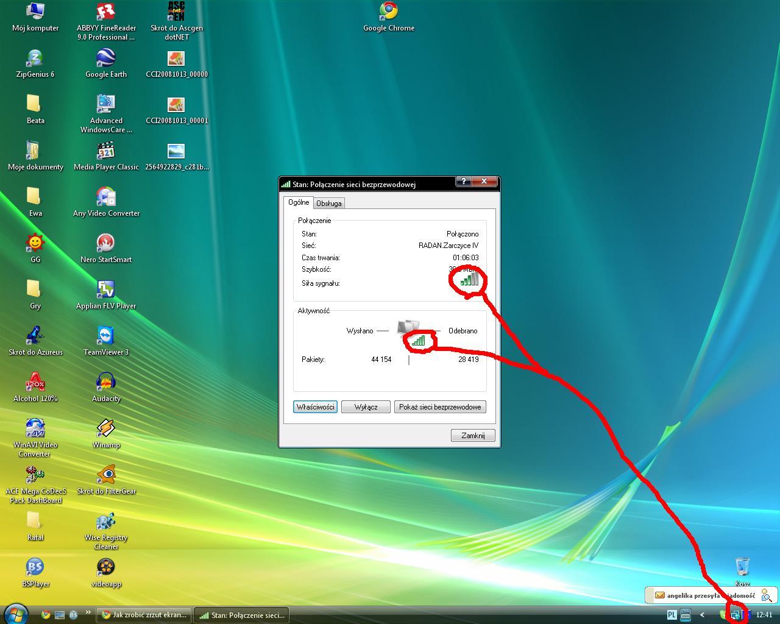
Task: Select the 2564922829_c281b picture file
Action: pos(176,156)
